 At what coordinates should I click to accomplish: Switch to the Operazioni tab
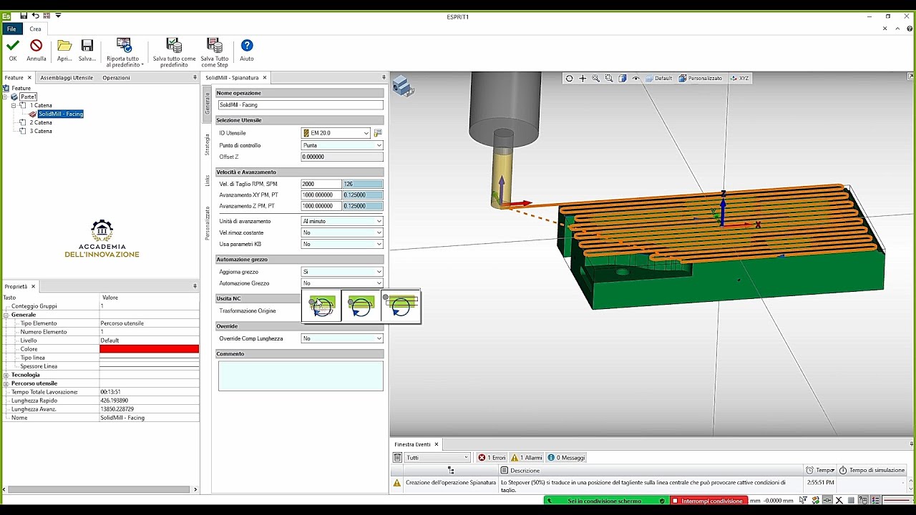[x=116, y=77]
